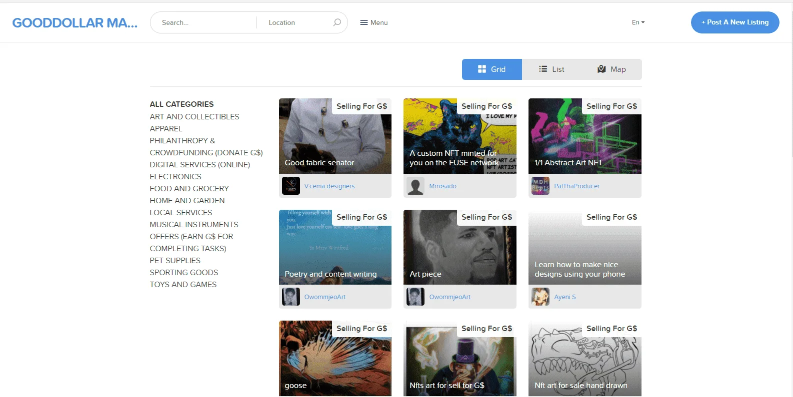
Task: Filter by Apparel category
Action: 166,129
